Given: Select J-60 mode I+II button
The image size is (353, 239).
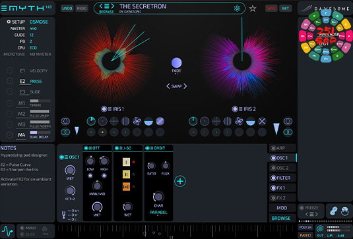Looking at the screenshot, I should click(126, 187).
